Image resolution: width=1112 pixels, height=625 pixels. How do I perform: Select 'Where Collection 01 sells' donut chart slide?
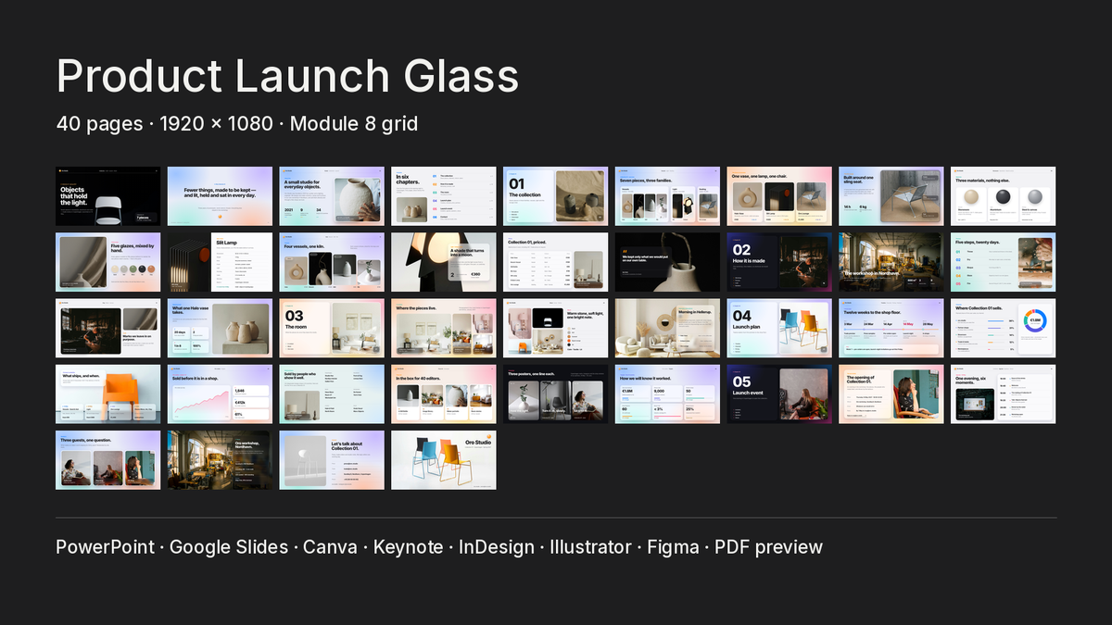point(1004,328)
